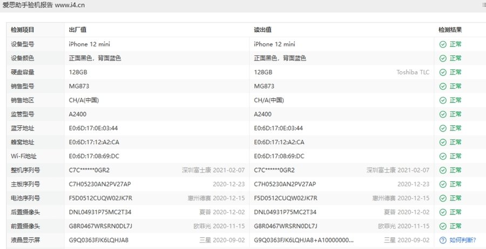Click factory CH/A(中国) sales region

tap(84, 100)
